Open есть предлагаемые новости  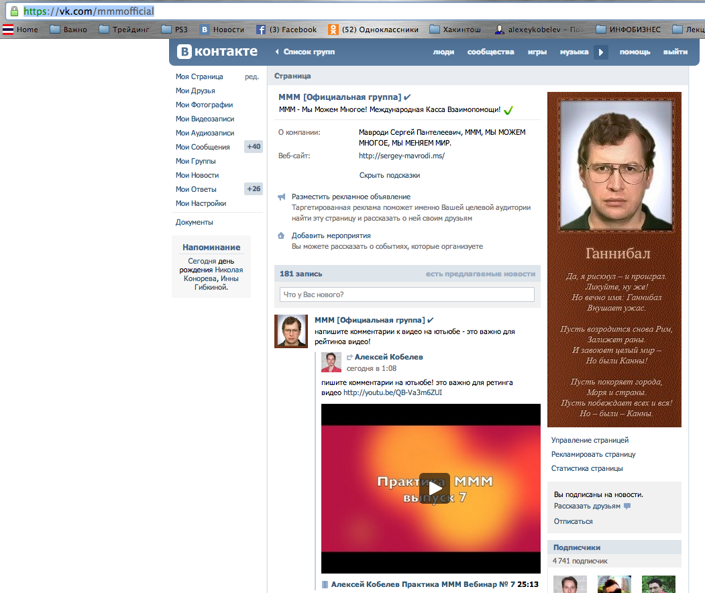tap(481, 274)
